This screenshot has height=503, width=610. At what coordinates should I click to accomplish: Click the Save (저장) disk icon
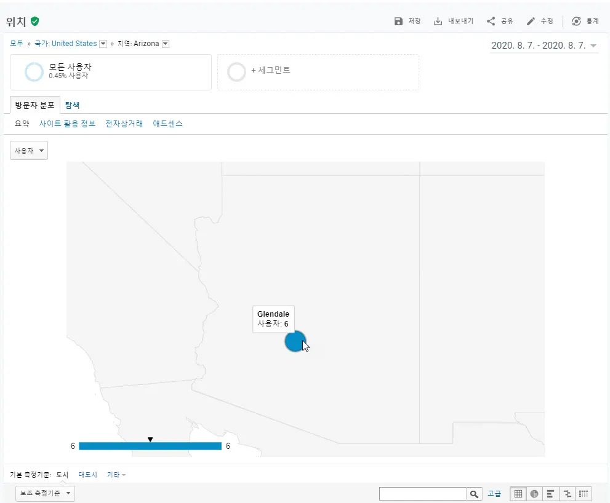[x=398, y=22]
